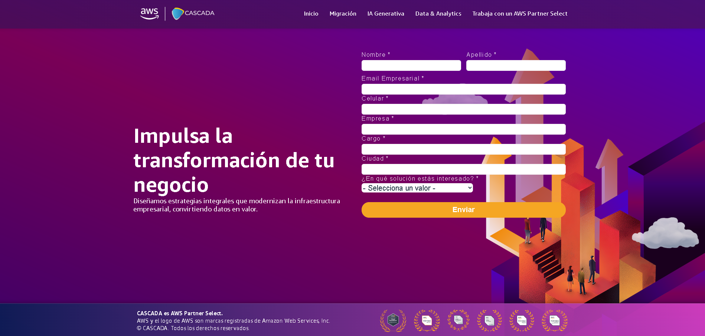
Task: Click the 'Impulsa la transformación de tu negocio' heading
Action: 234,160
